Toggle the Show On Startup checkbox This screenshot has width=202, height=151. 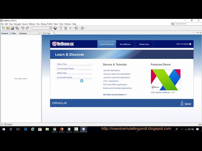190,44
